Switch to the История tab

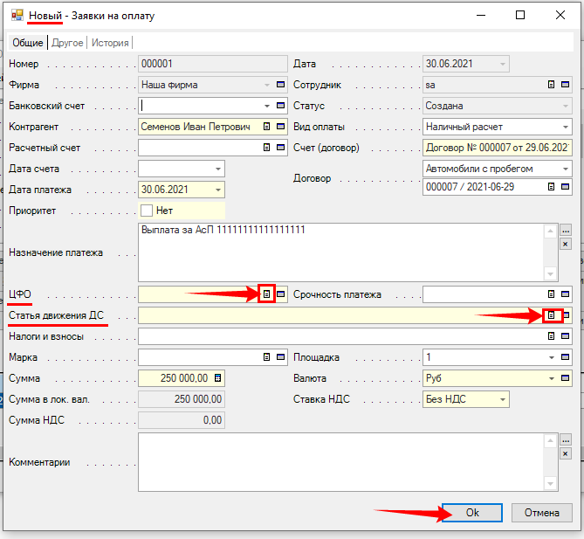tap(110, 43)
